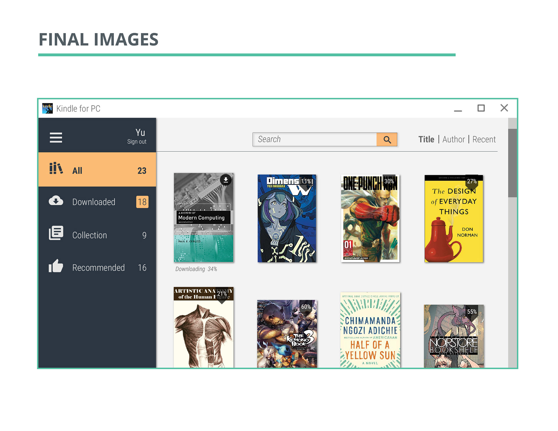Open the hamburger menu icon

pos(56,137)
